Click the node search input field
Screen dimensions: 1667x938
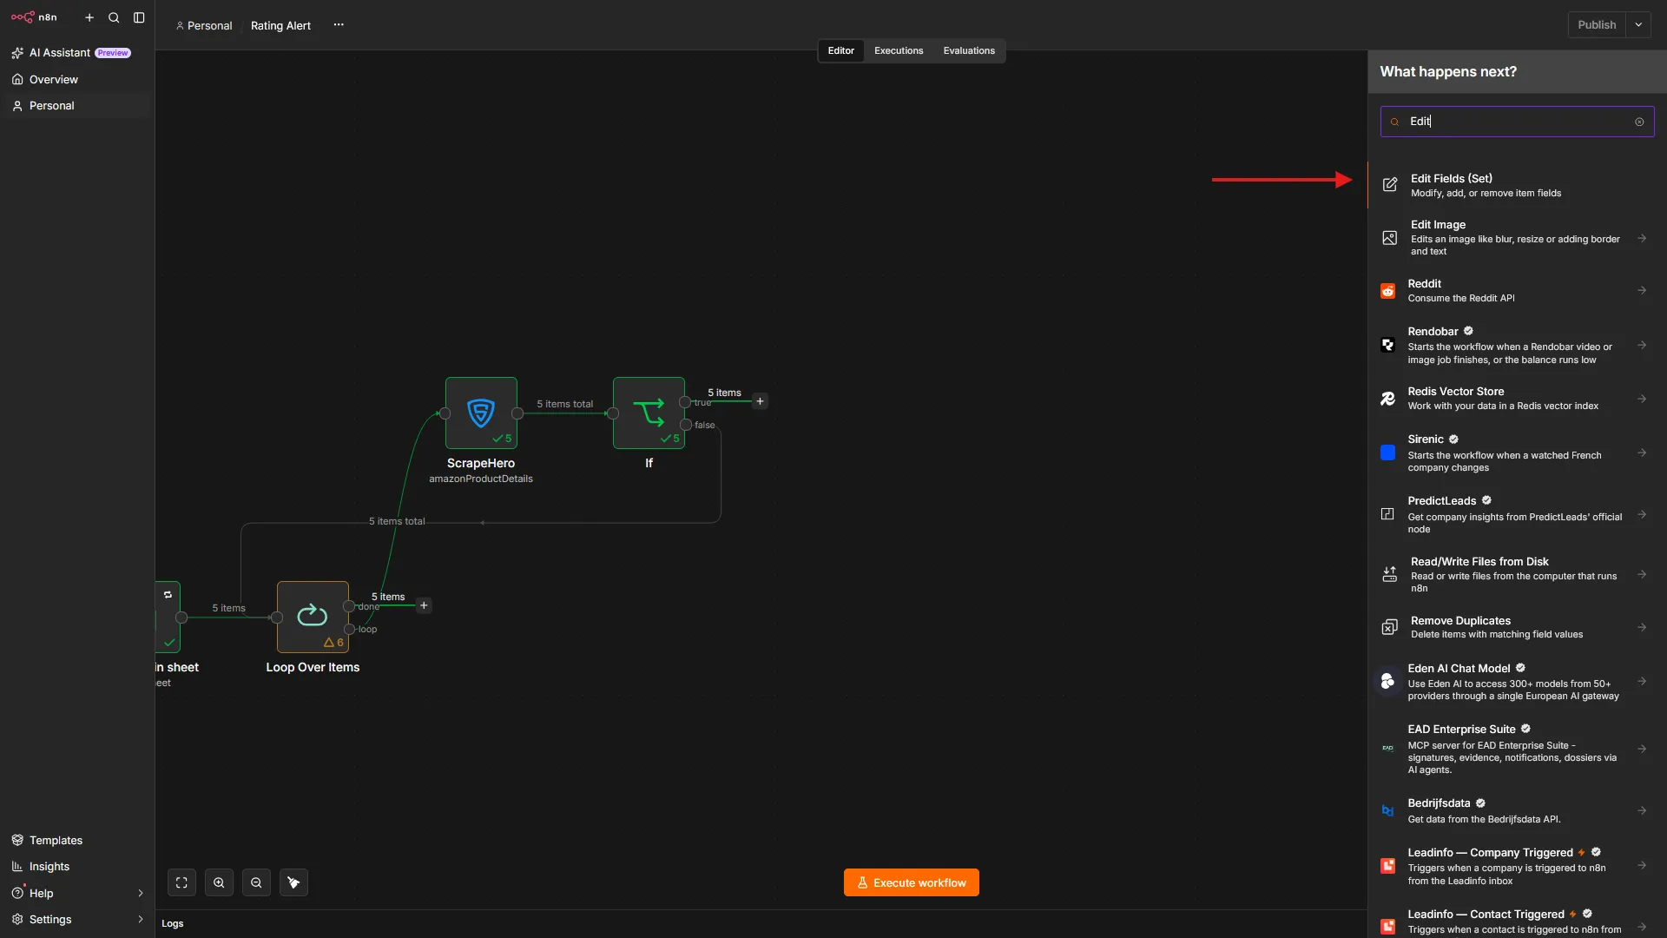(1517, 122)
